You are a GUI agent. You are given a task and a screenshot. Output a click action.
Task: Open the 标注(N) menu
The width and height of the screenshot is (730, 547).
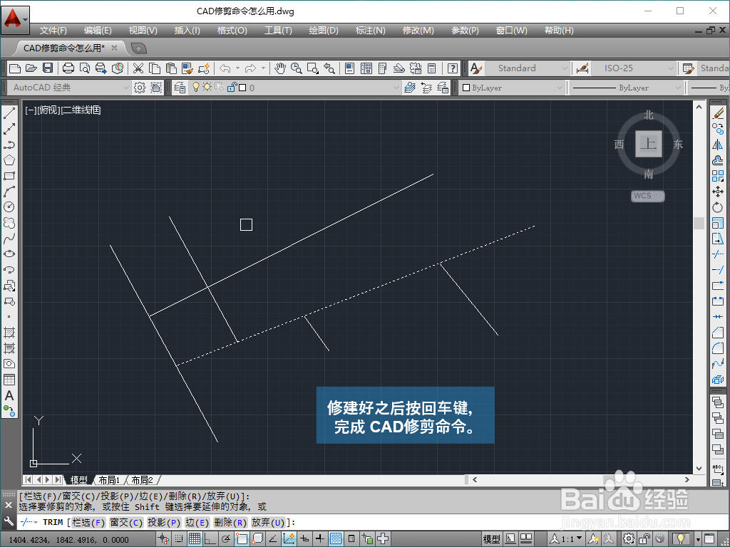pos(371,31)
